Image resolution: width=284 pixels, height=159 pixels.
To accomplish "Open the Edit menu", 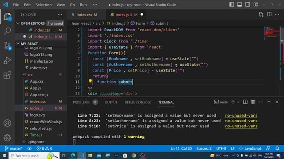I will pyautogui.click(x=27, y=5).
